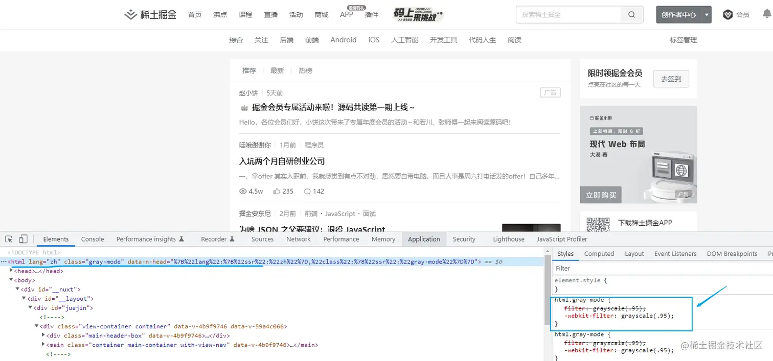The height and width of the screenshot is (361, 773).
Task: Open the DOM Breakpoints pane tab
Action: (732, 254)
